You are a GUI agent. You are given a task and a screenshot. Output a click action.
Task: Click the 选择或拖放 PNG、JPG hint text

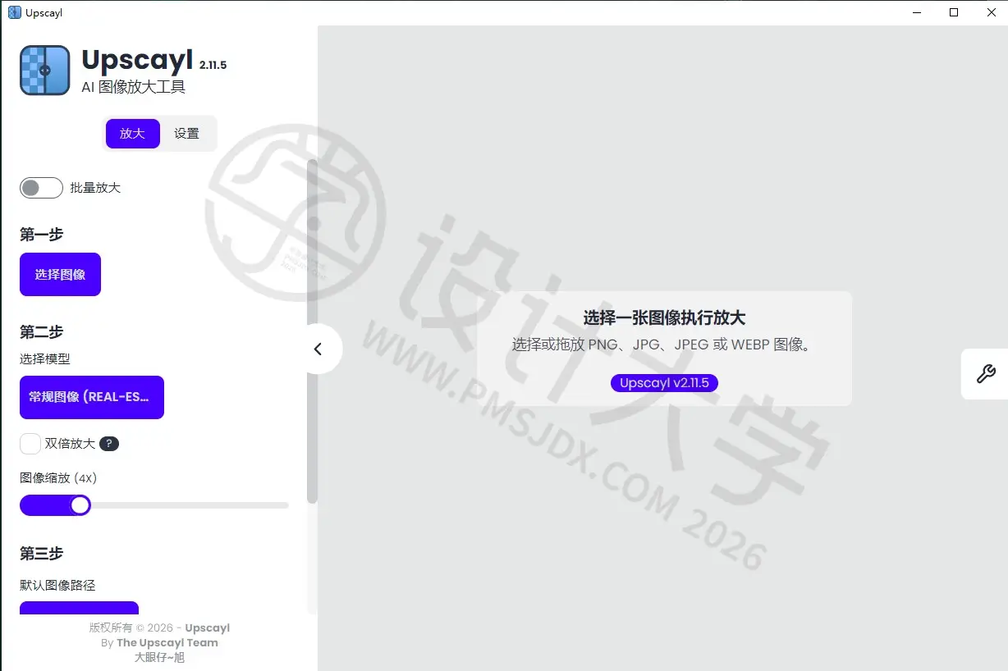click(x=664, y=345)
